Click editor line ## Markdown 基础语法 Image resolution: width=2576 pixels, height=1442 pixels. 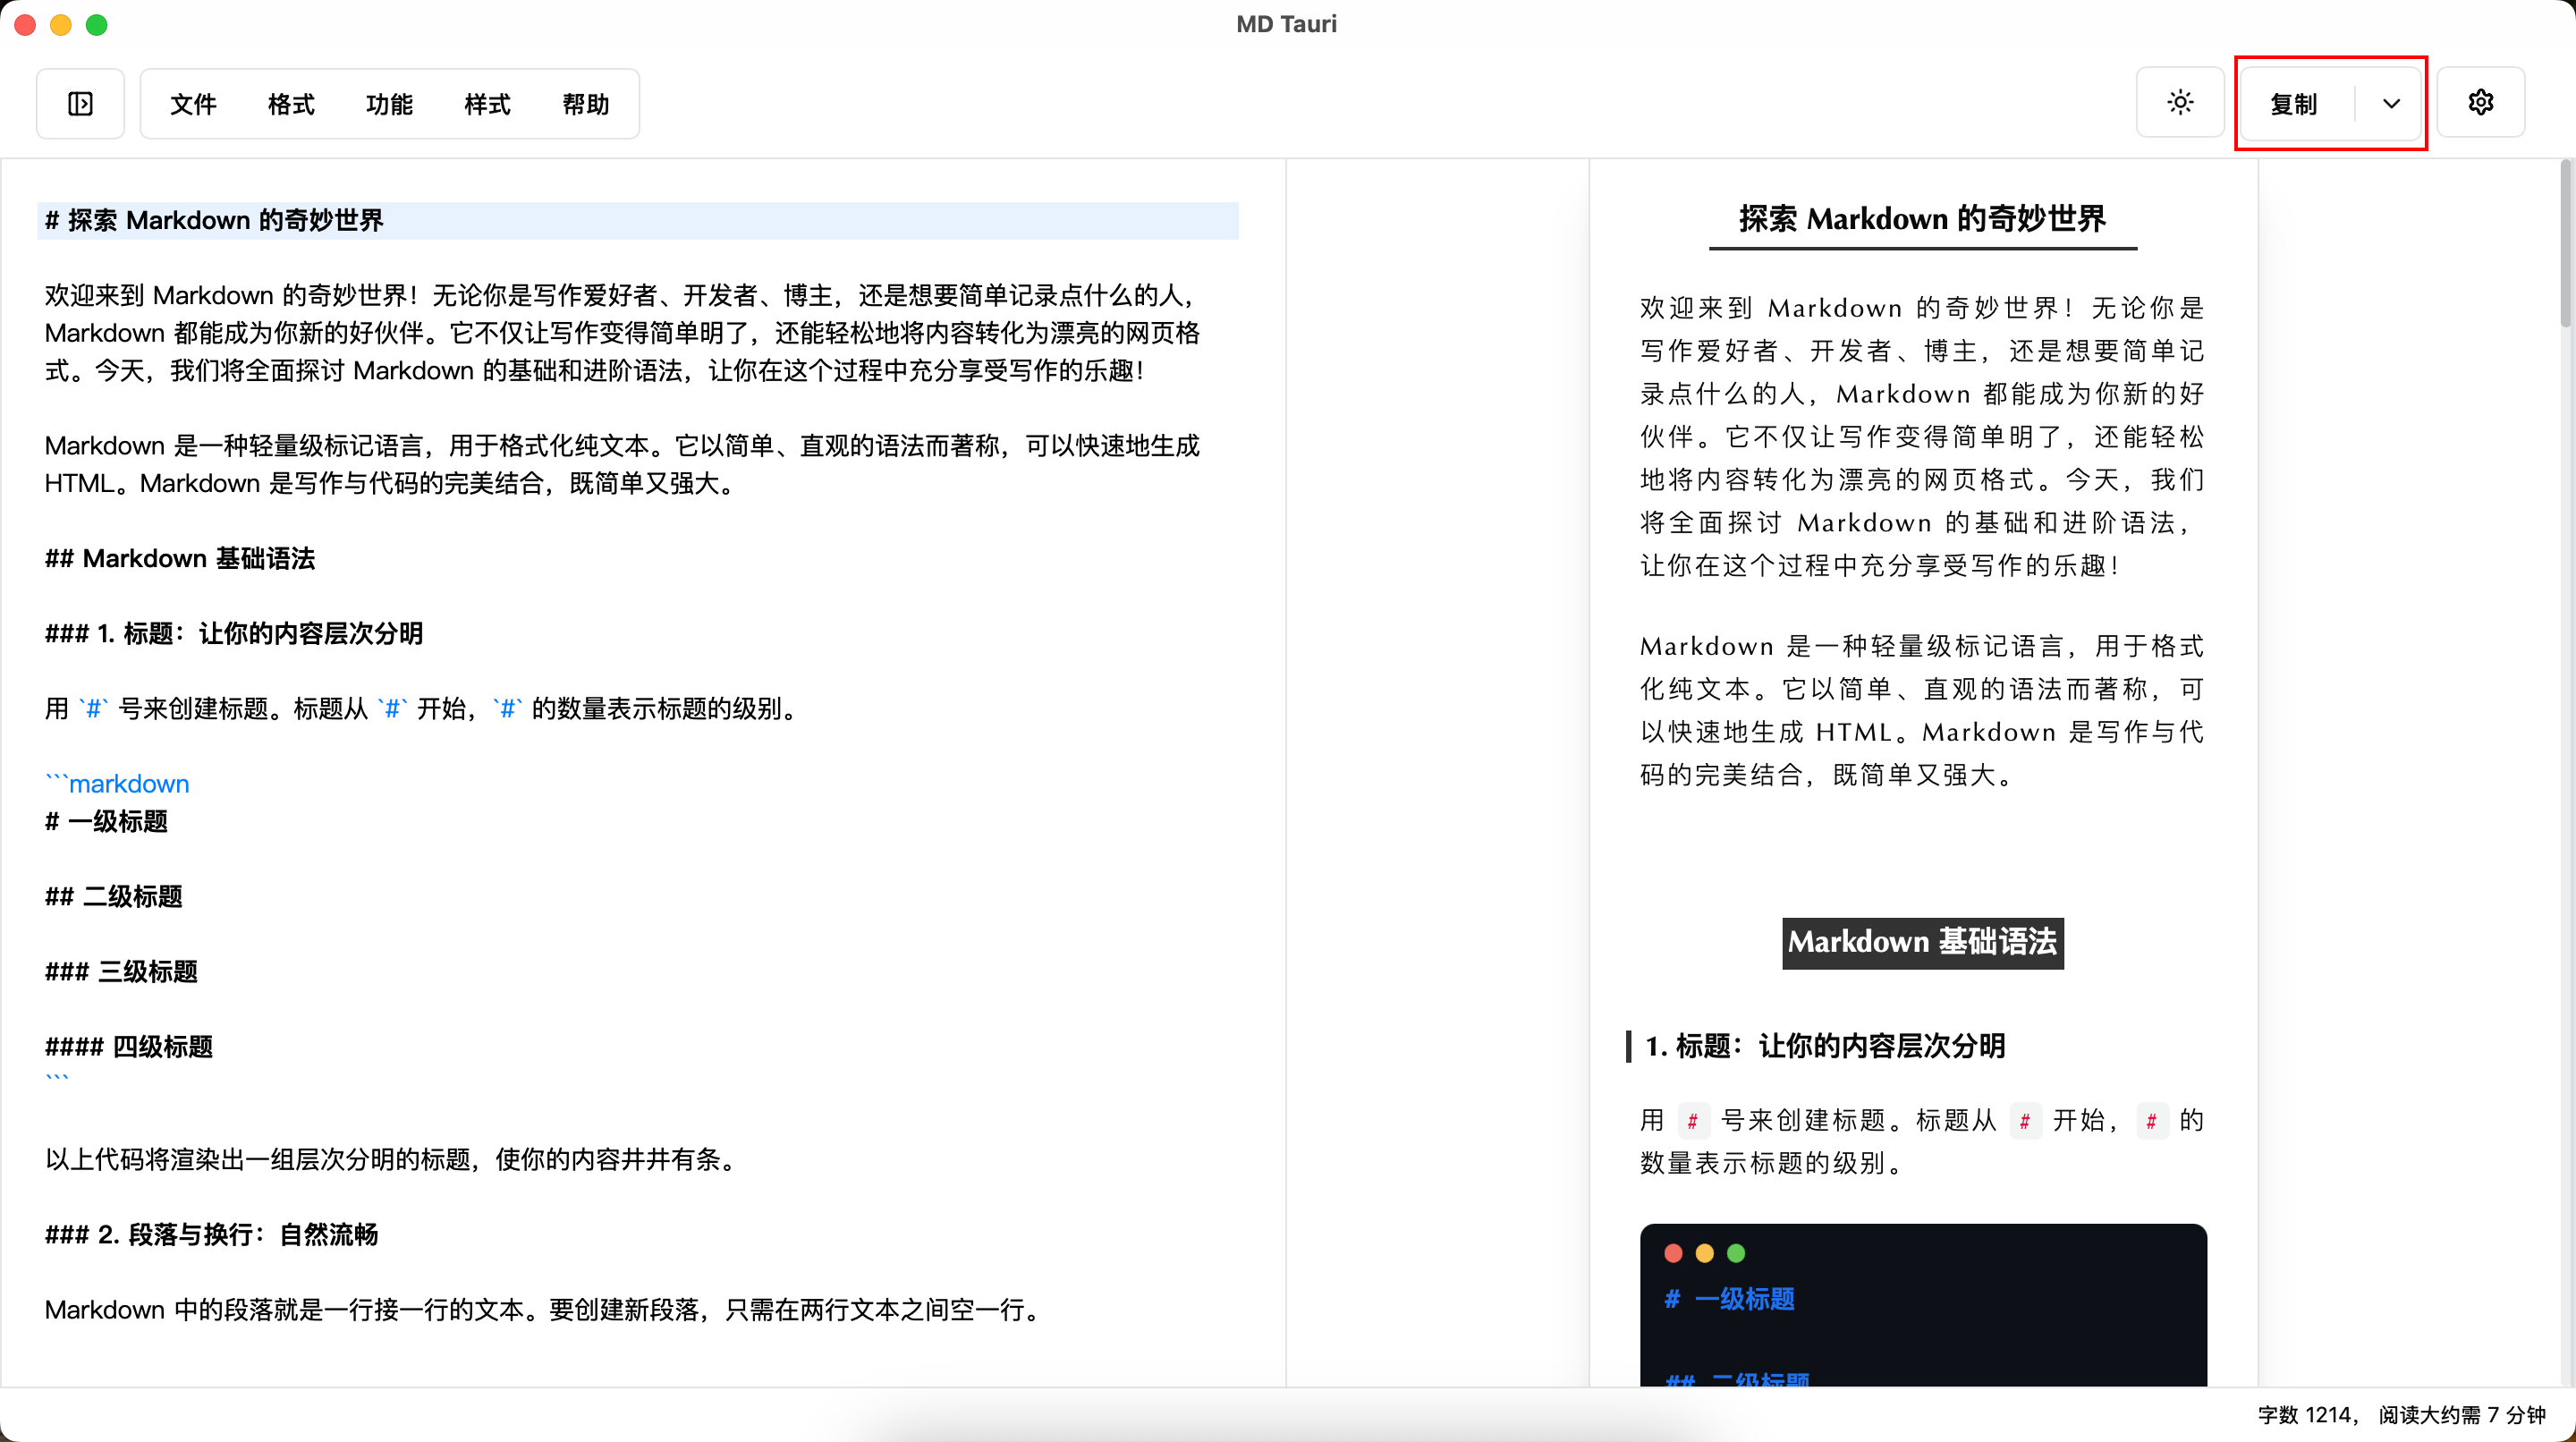point(180,558)
